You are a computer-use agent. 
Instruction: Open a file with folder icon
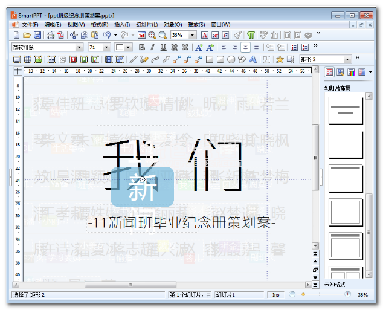coord(27,35)
